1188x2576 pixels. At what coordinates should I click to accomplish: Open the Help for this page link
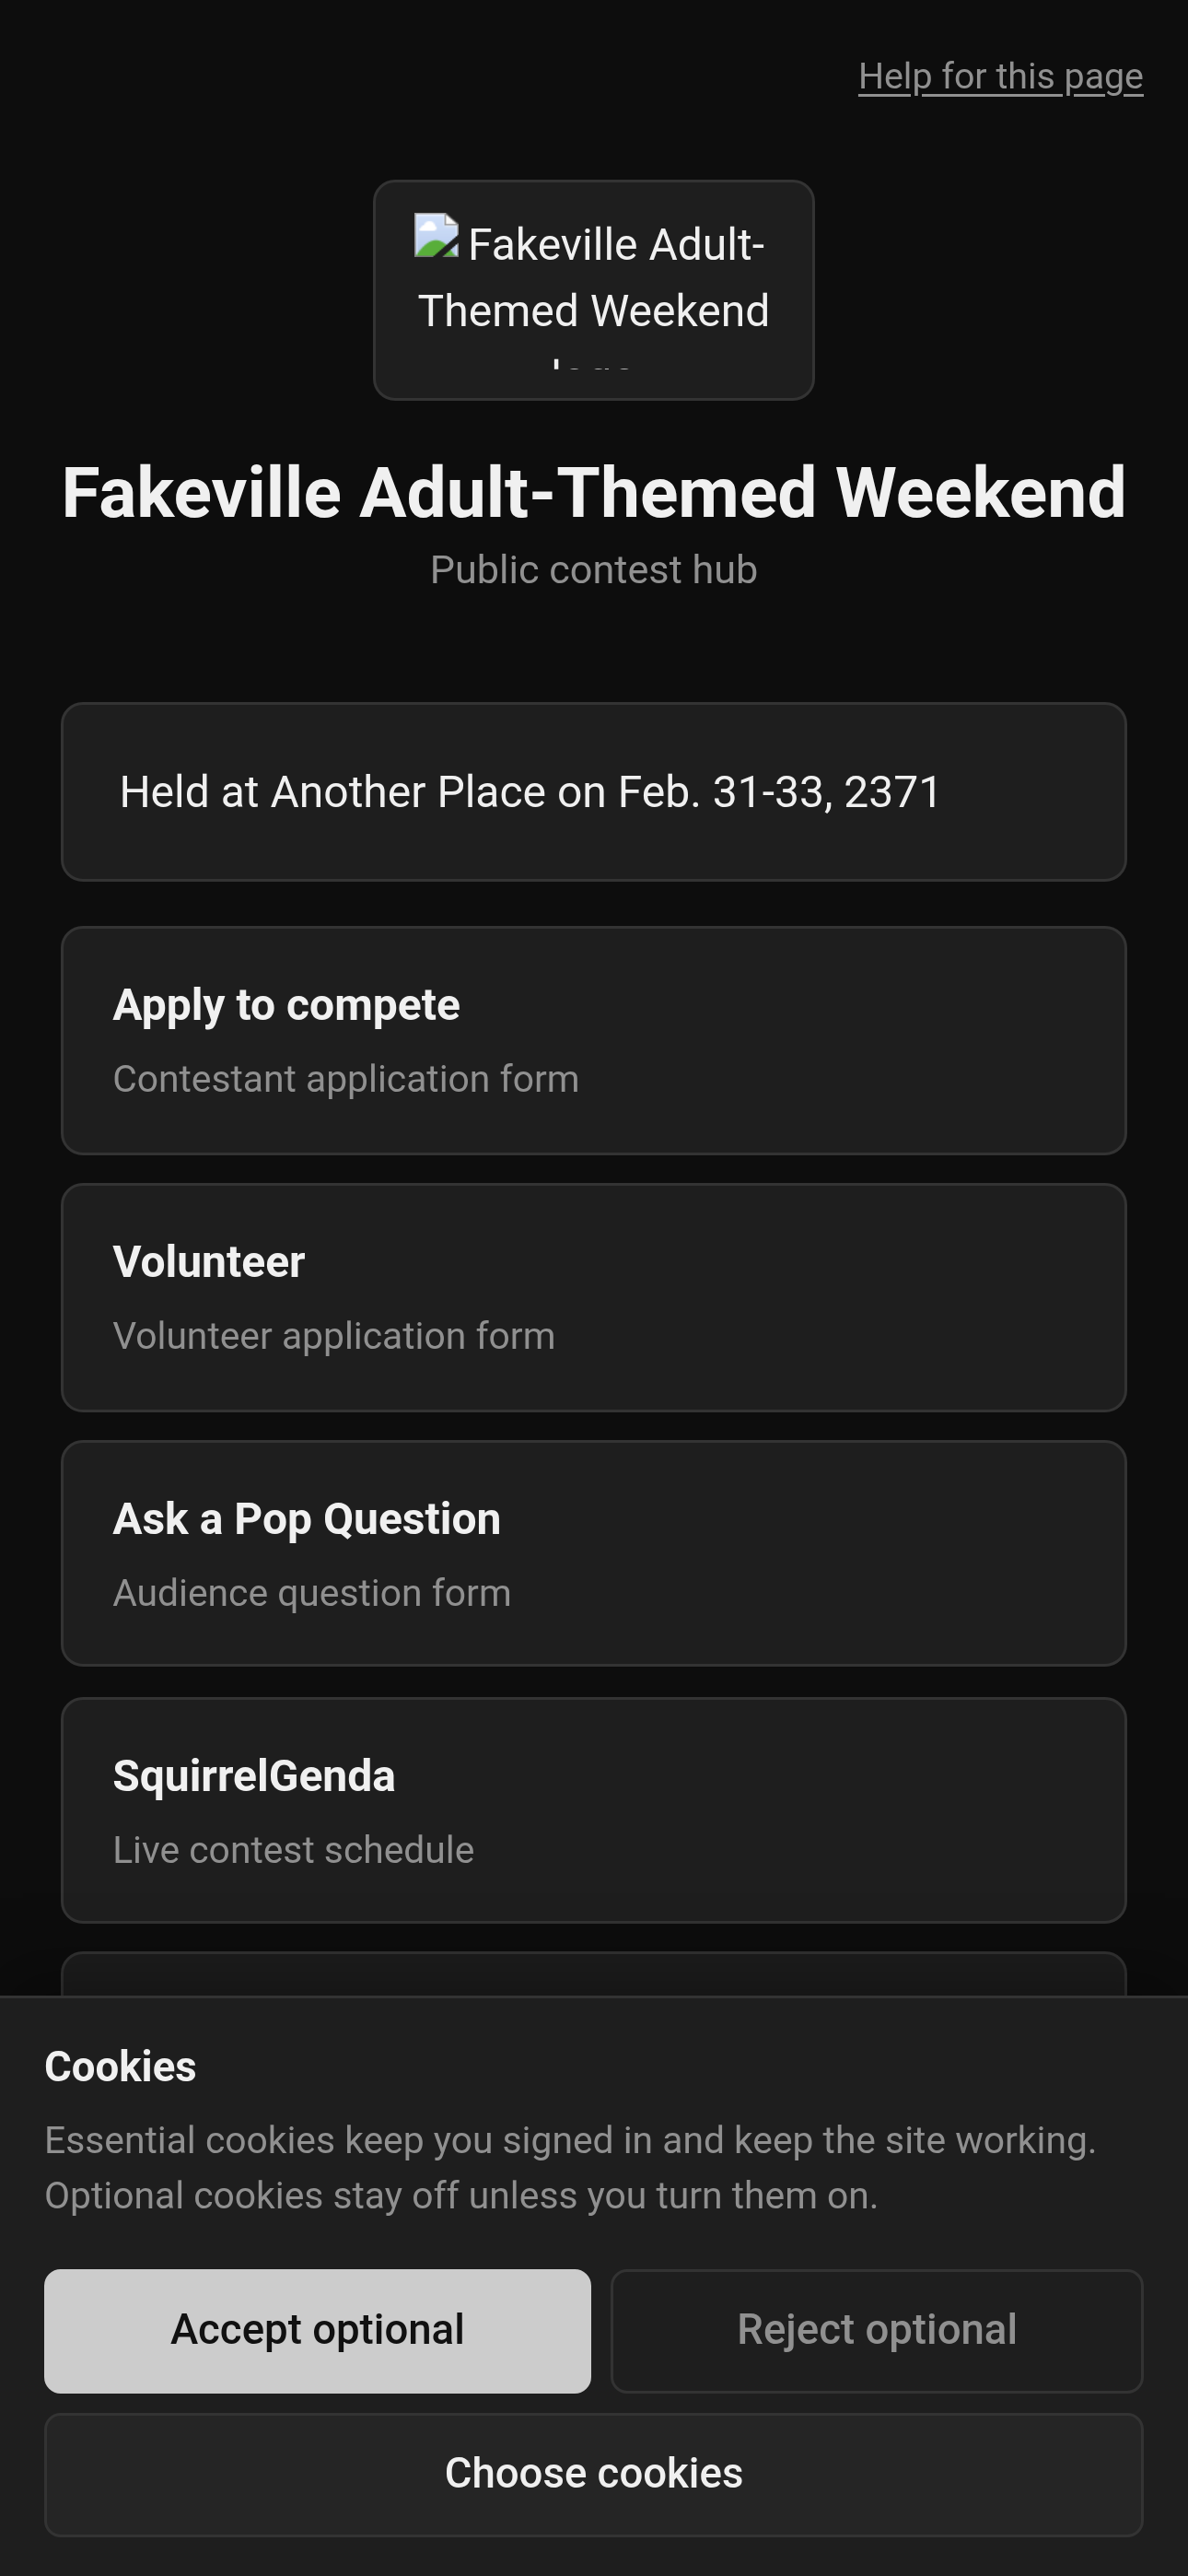pyautogui.click(x=1000, y=77)
